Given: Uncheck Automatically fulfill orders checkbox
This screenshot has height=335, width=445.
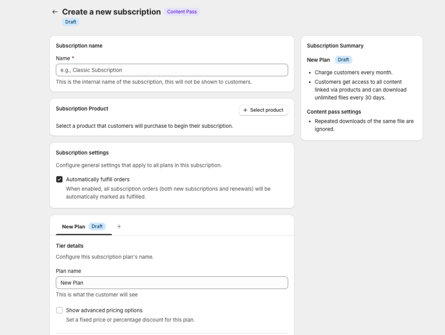Looking at the screenshot, I should 60,179.
